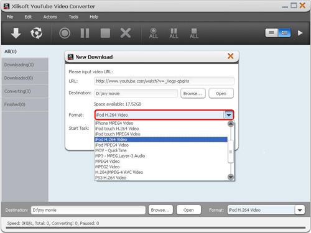Click Open in the New Download dialog

(x=221, y=93)
